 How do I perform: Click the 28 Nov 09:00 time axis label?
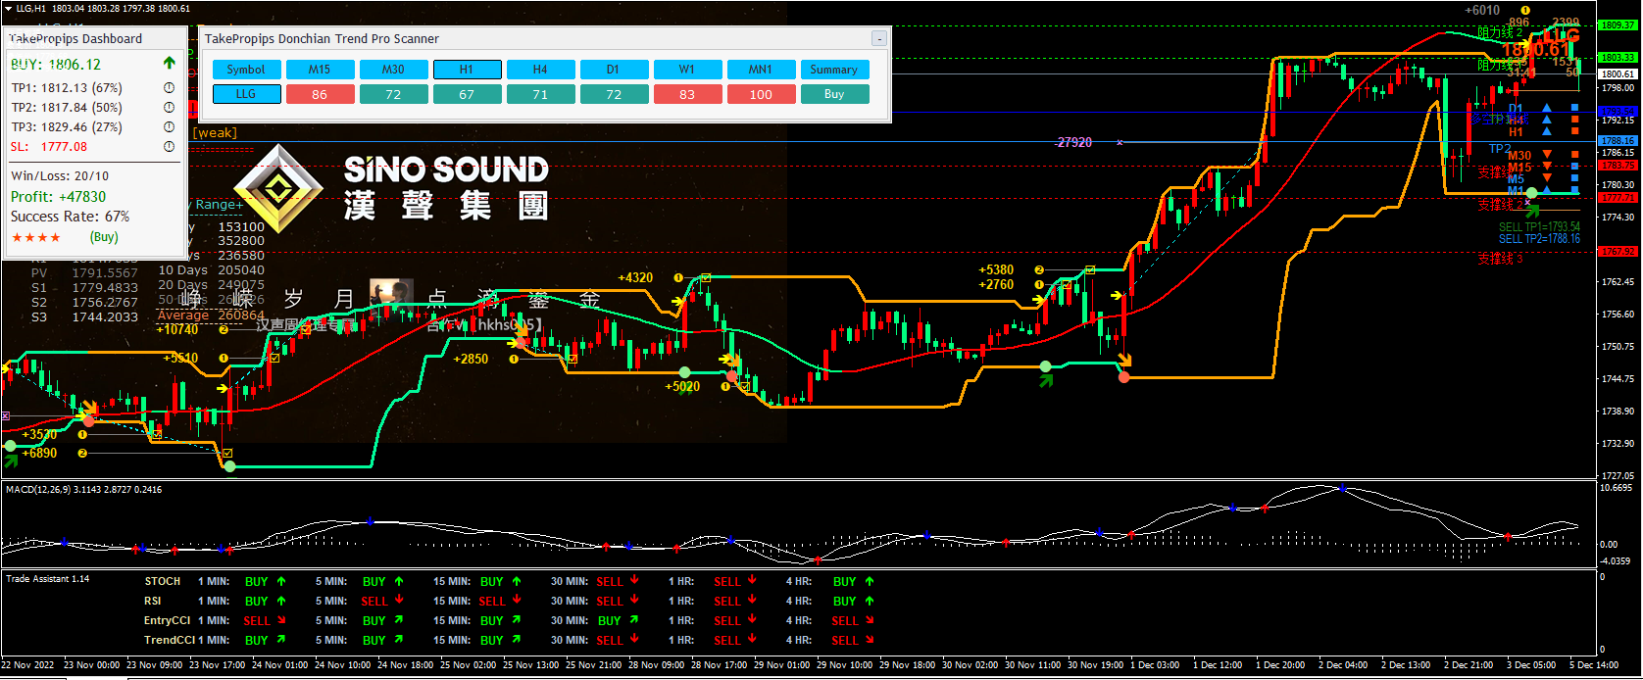656,664
